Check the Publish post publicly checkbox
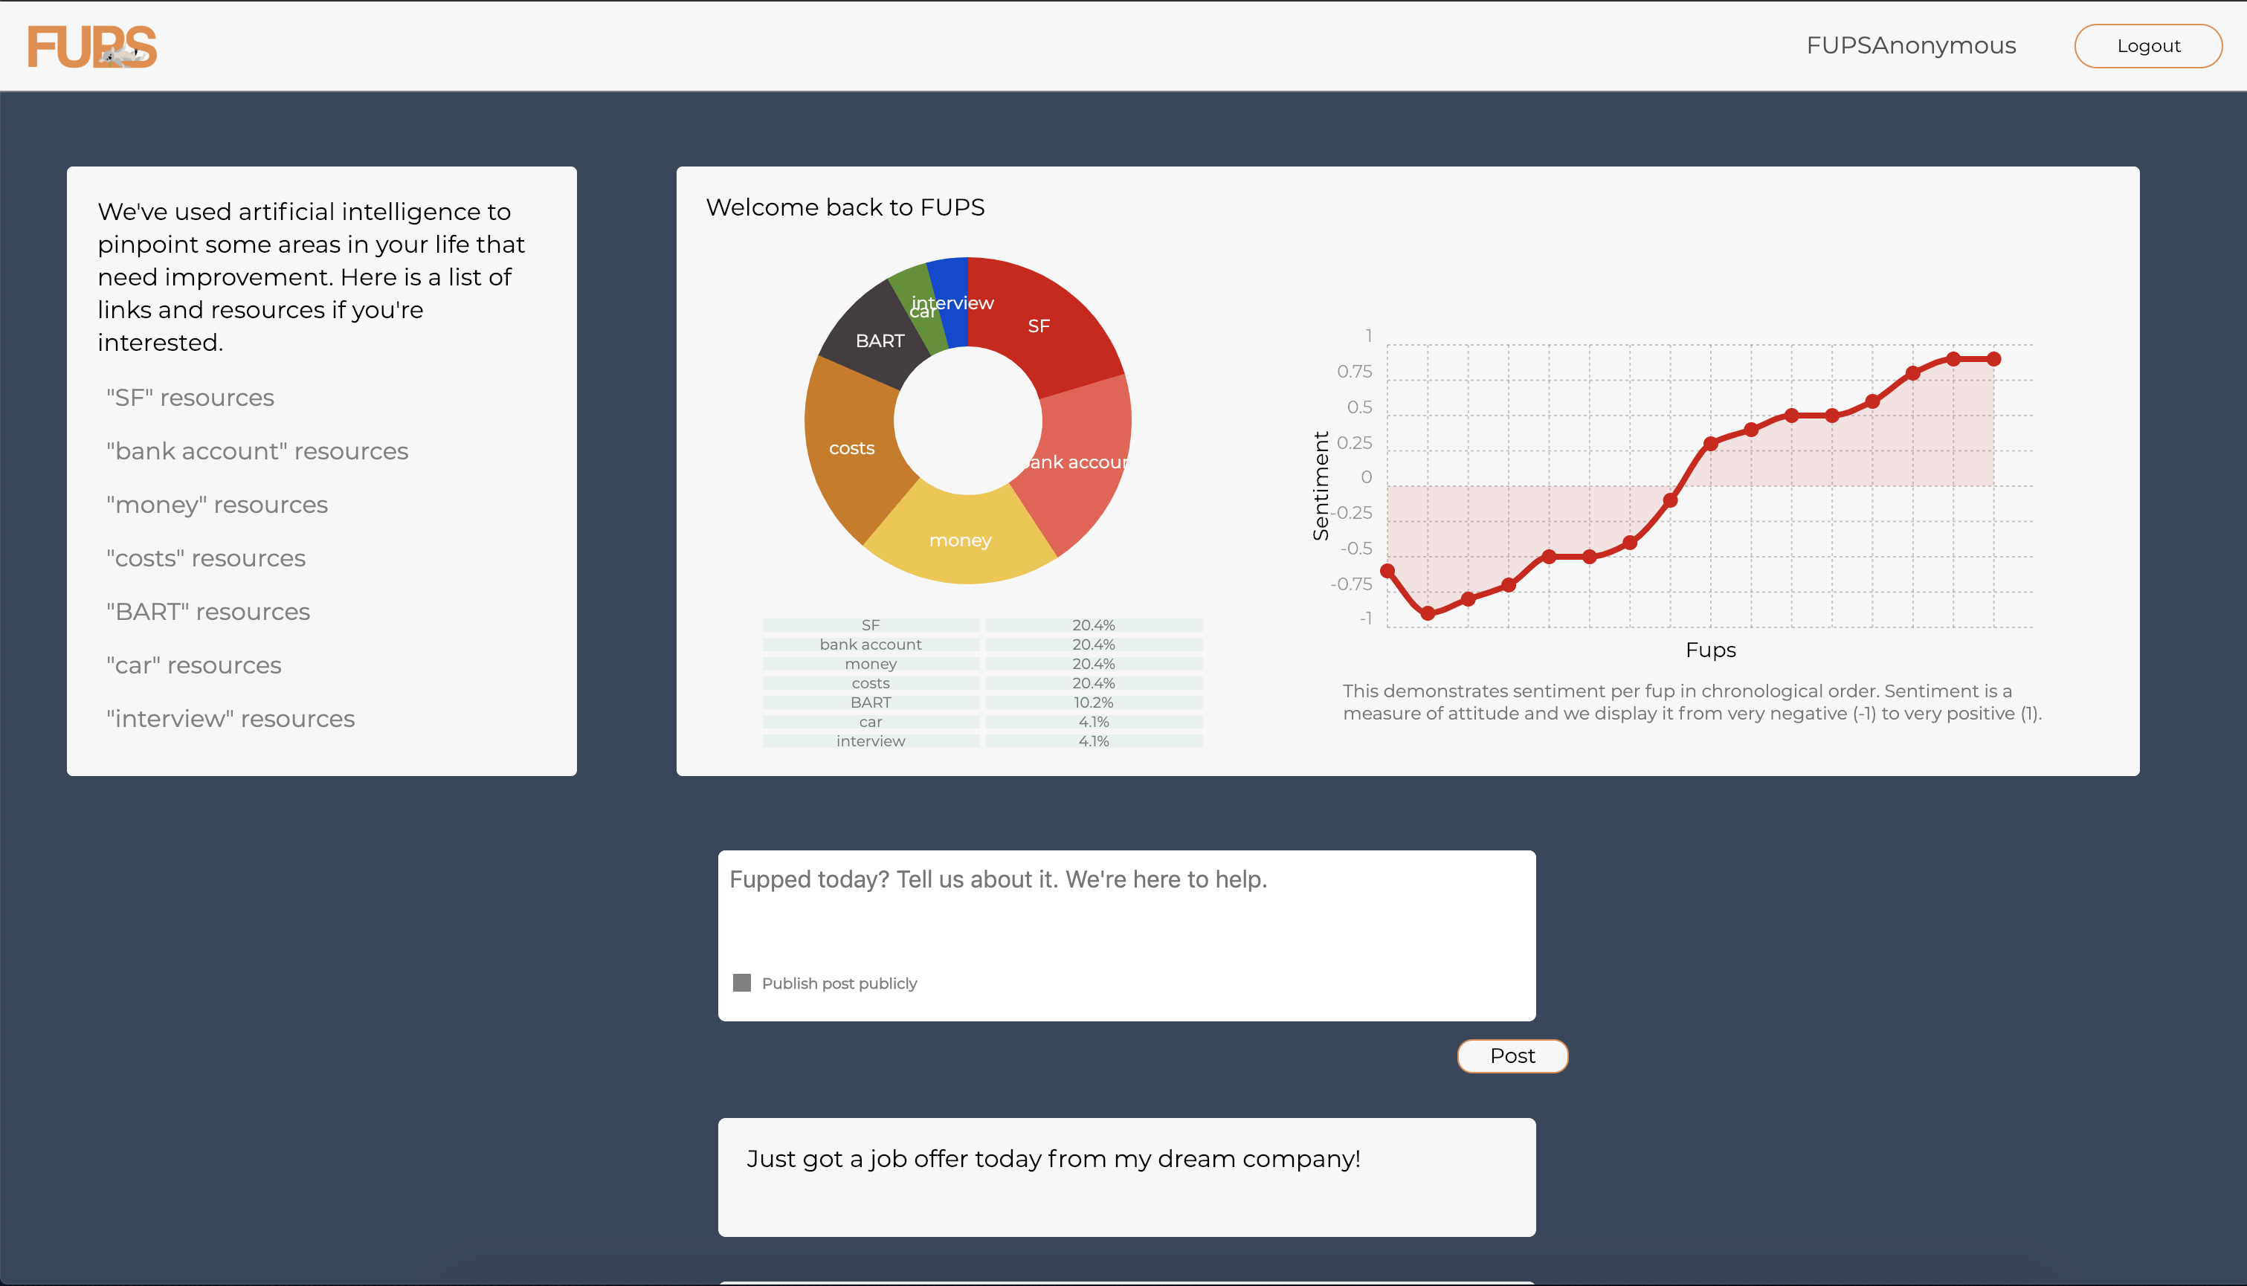This screenshot has width=2247, height=1286. (x=742, y=983)
